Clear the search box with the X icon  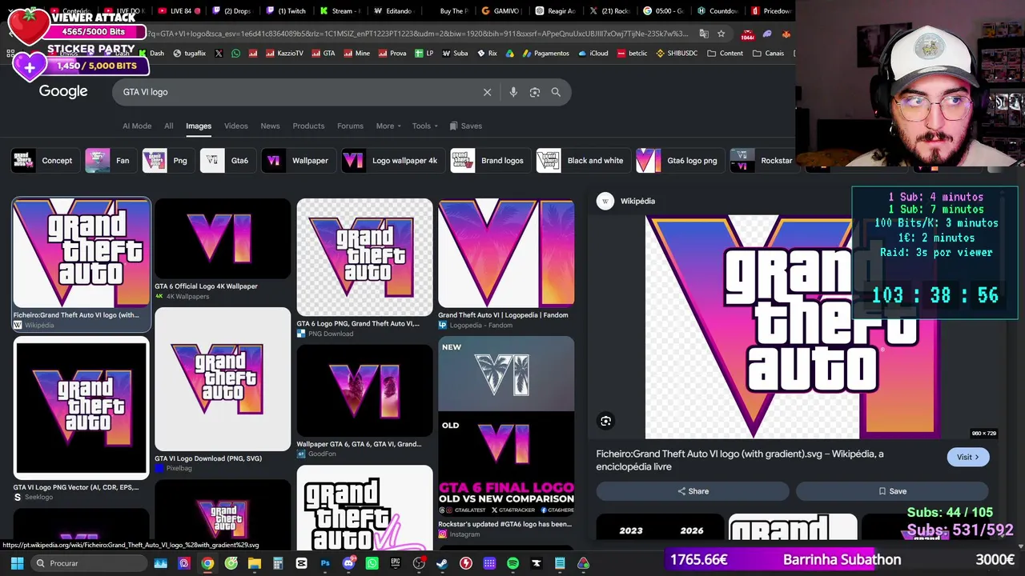(487, 92)
